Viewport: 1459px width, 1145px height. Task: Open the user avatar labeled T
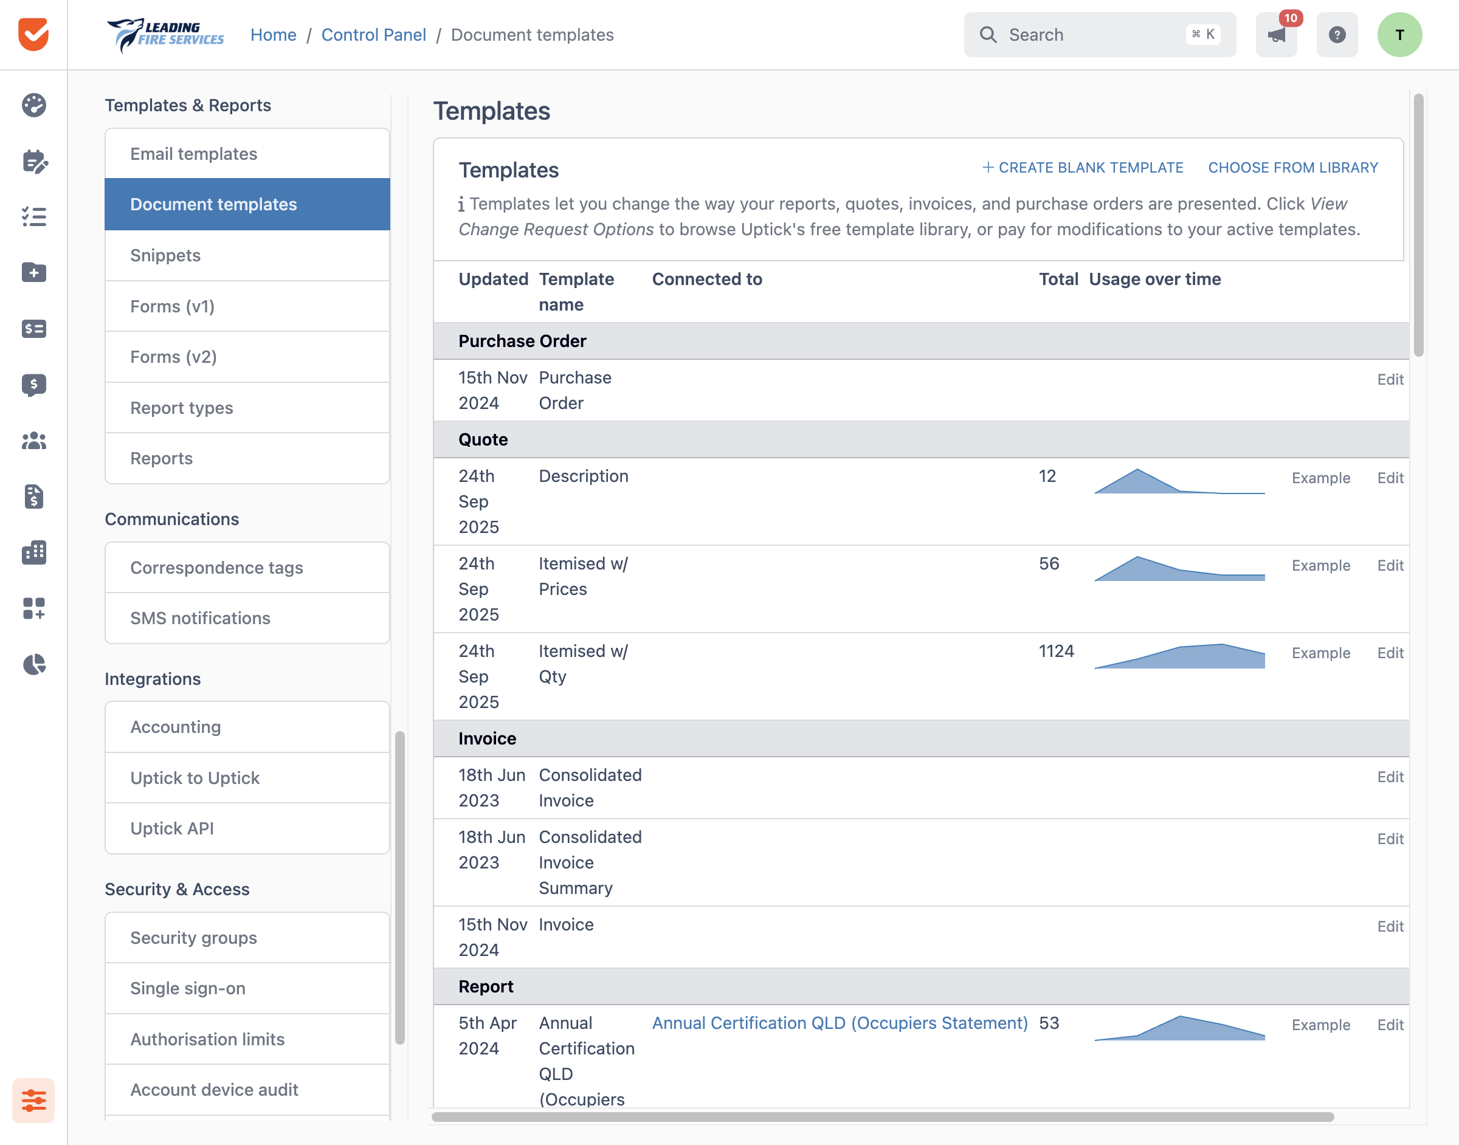tap(1399, 34)
